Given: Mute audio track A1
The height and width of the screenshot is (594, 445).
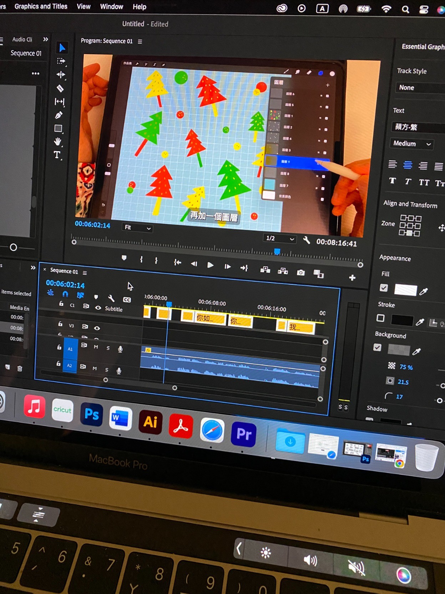Looking at the screenshot, I should click(96, 347).
